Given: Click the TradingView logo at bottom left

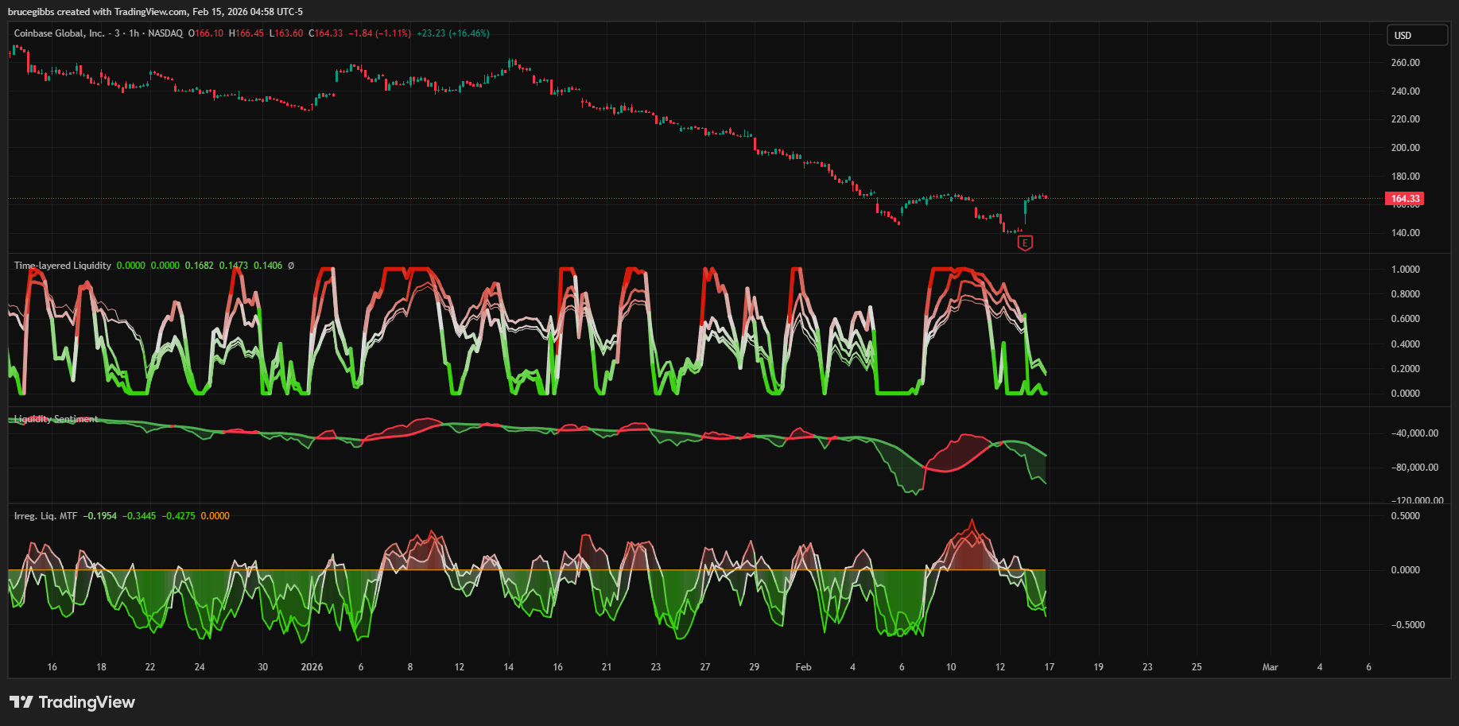Looking at the screenshot, I should point(72,702).
